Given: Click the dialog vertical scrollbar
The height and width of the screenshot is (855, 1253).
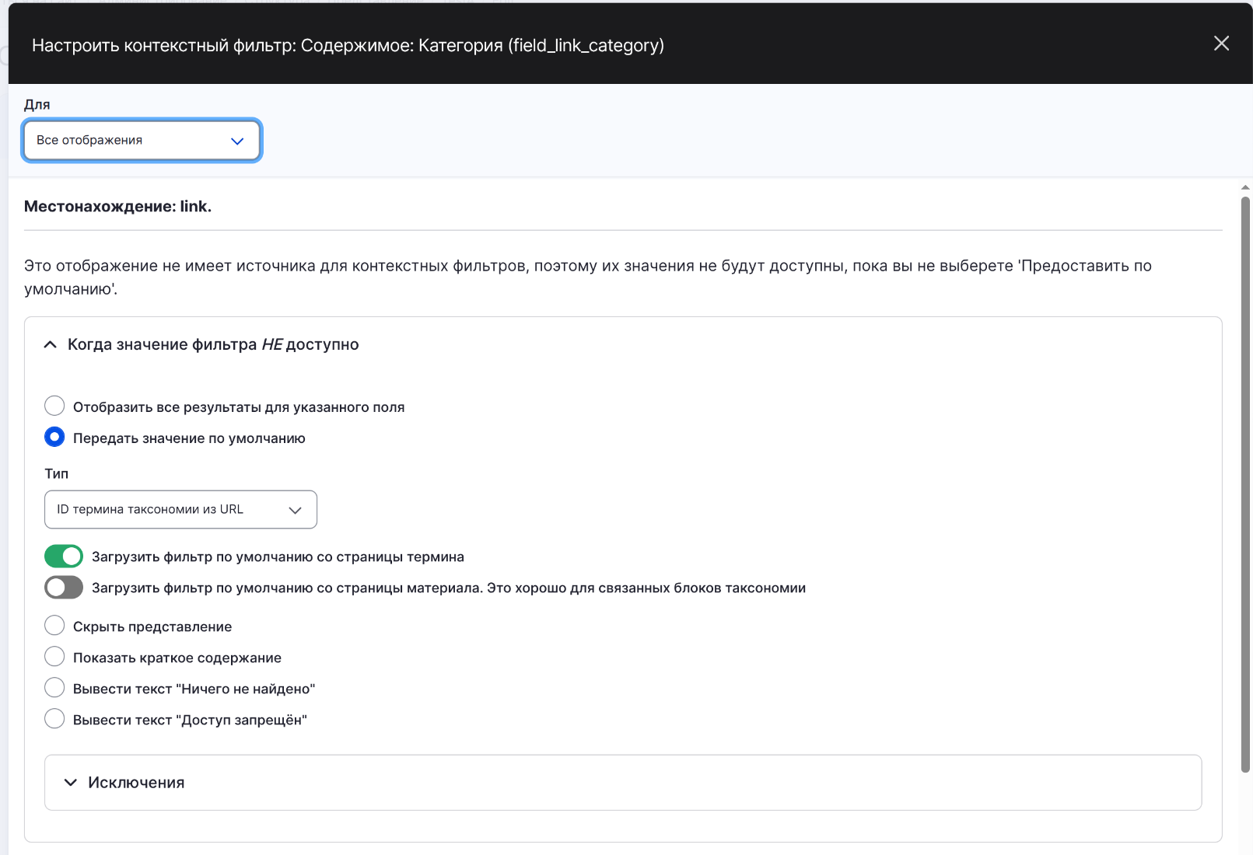Looking at the screenshot, I should click(x=1245, y=482).
